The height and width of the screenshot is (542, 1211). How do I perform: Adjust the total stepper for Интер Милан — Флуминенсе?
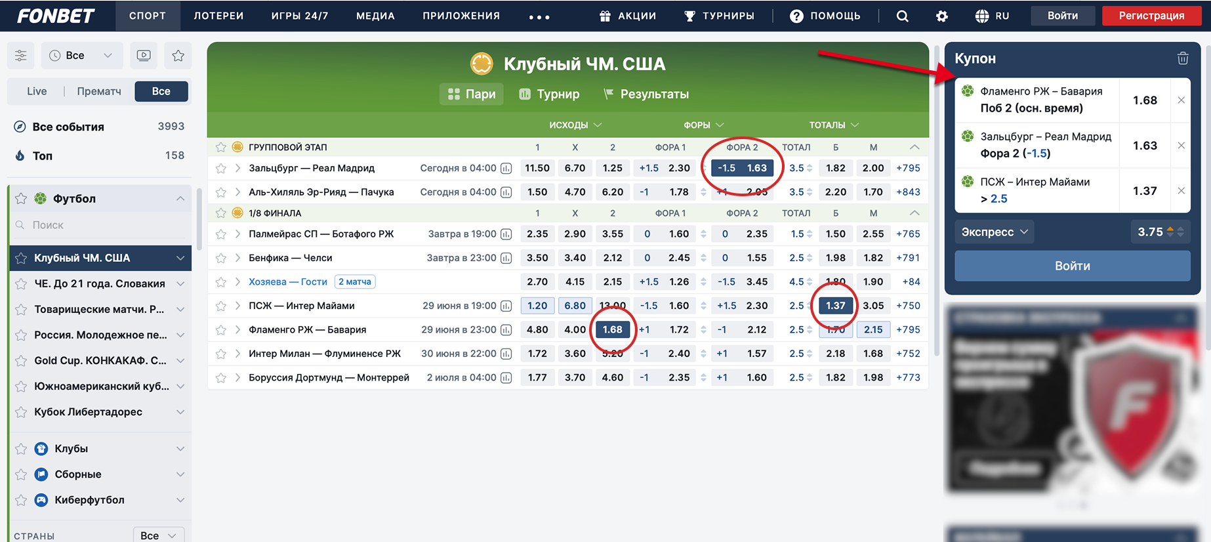[810, 354]
